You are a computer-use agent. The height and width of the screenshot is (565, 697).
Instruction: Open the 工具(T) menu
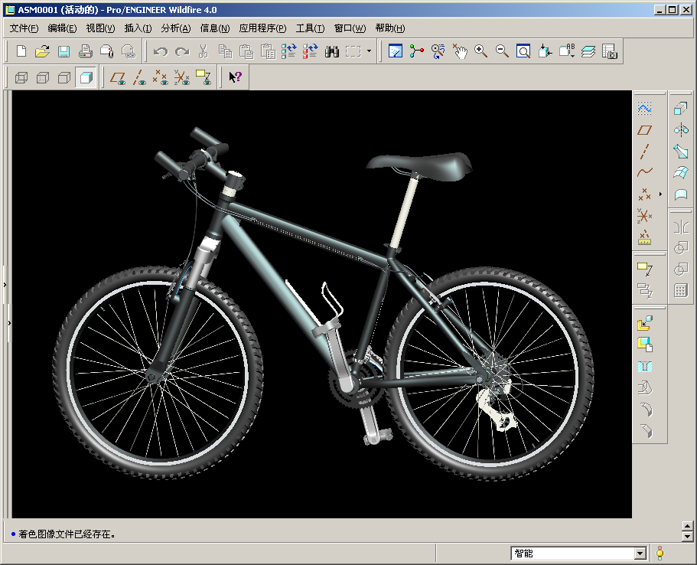[x=311, y=28]
